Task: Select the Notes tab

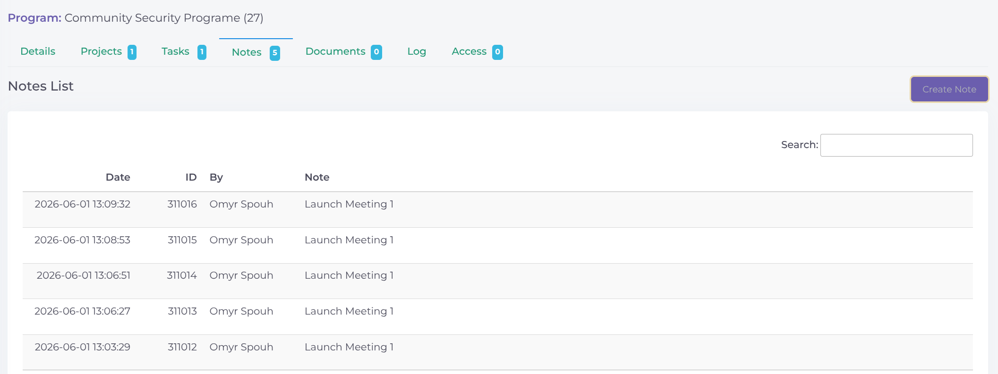Action: coord(256,52)
